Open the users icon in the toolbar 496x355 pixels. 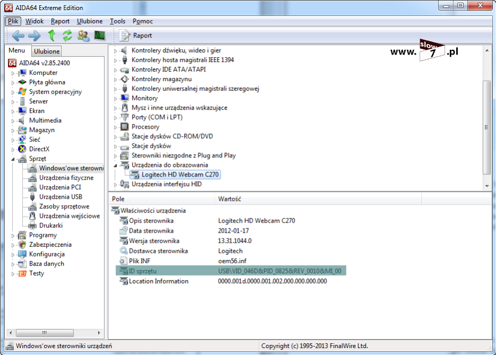click(x=83, y=35)
